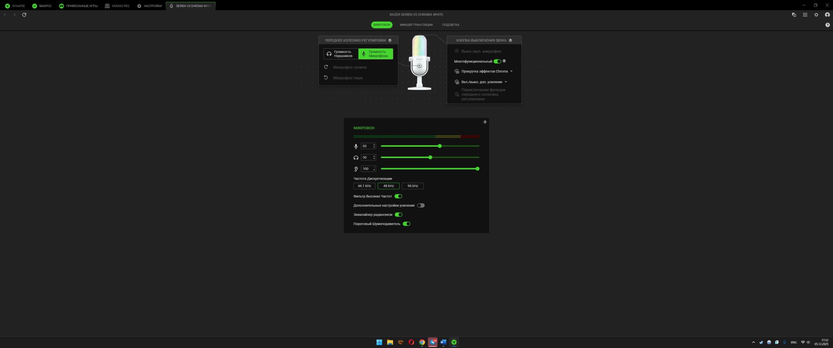Open the Привязанные игры top tab
Viewport: 833px width, 348px height.
[78, 6]
